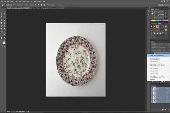The image size is (170, 113).
Task: Open the File menu
Action: point(5,2)
